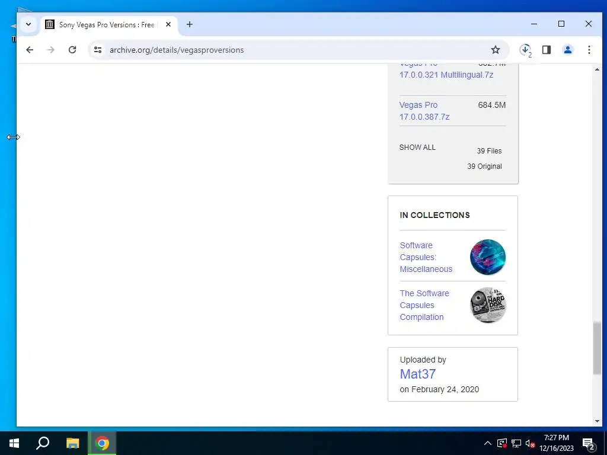The width and height of the screenshot is (607, 455).
Task: Bookmark this page with the star icon
Action: (495, 50)
